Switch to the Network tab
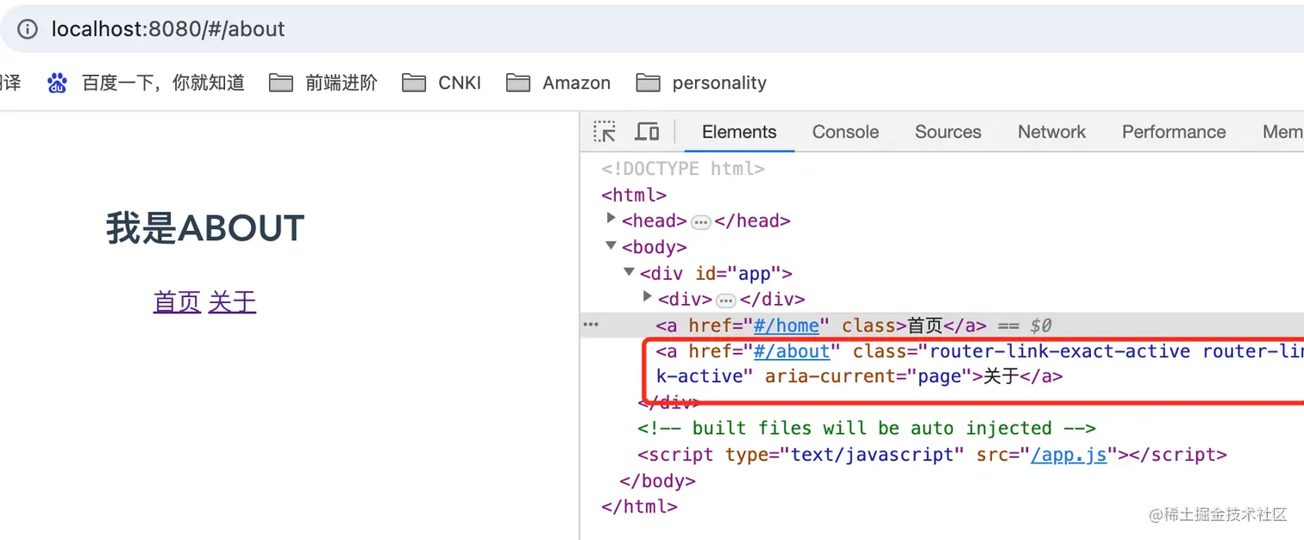The width and height of the screenshot is (1304, 540). 1051,132
